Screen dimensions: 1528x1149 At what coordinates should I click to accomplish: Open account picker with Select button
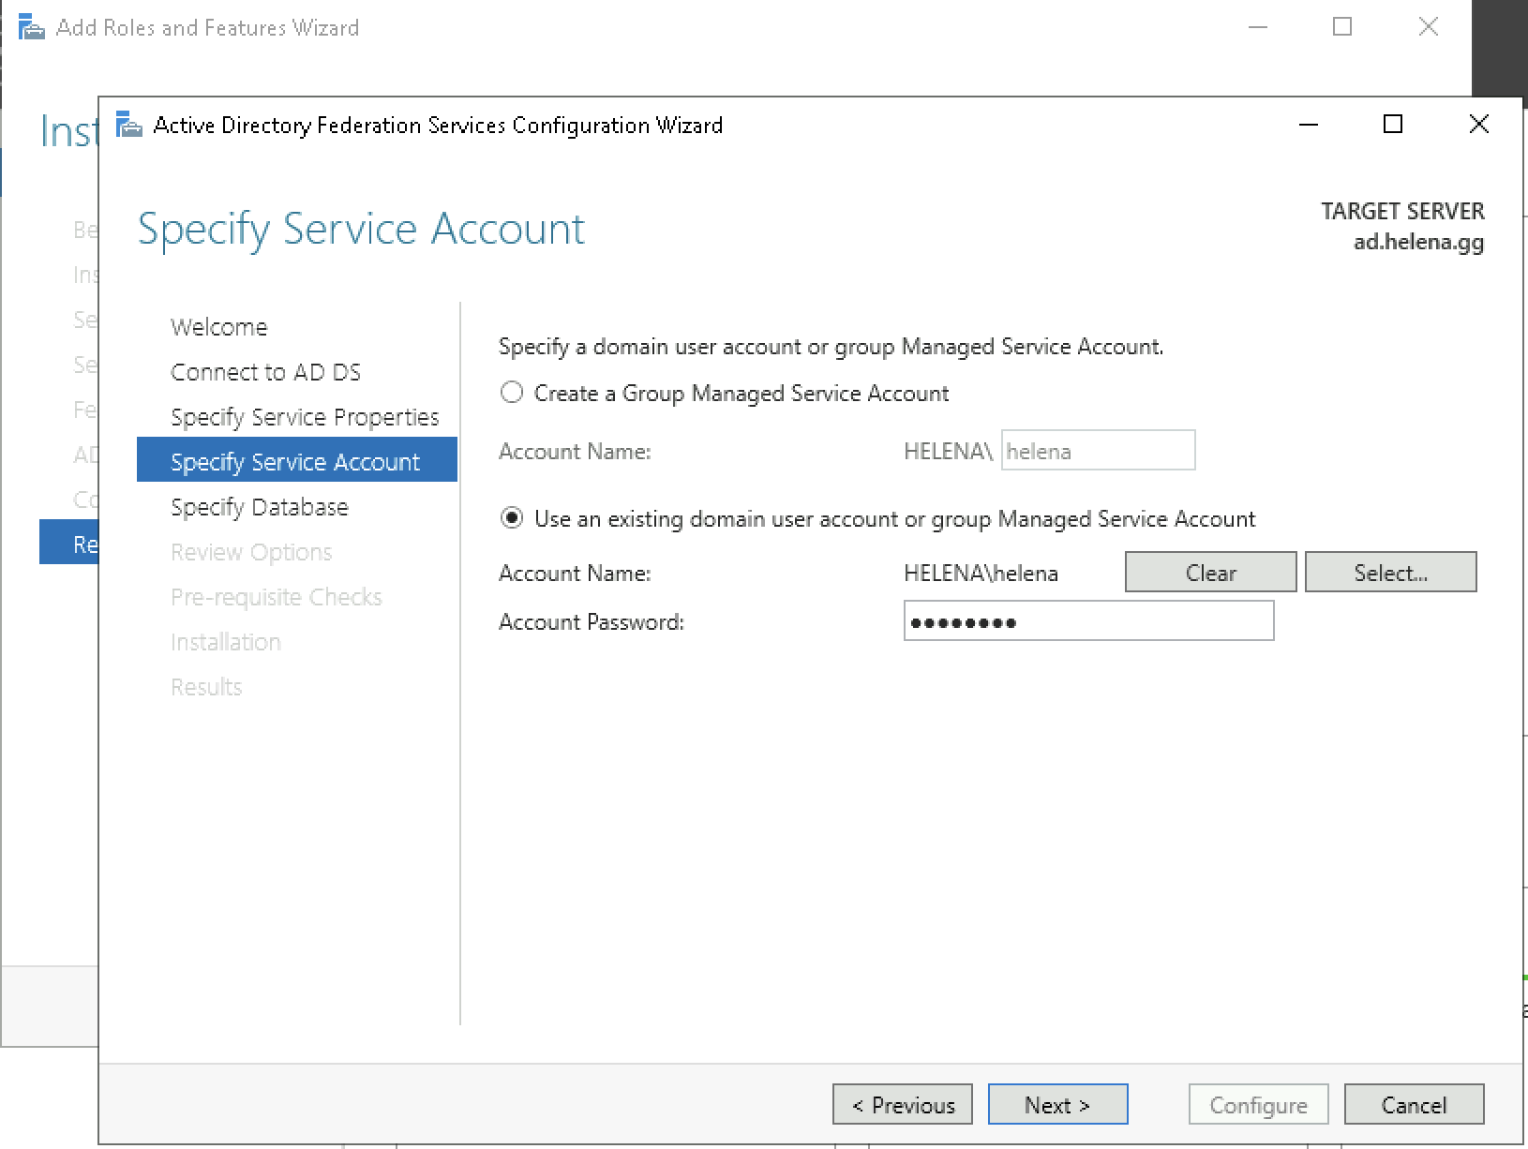point(1390,573)
